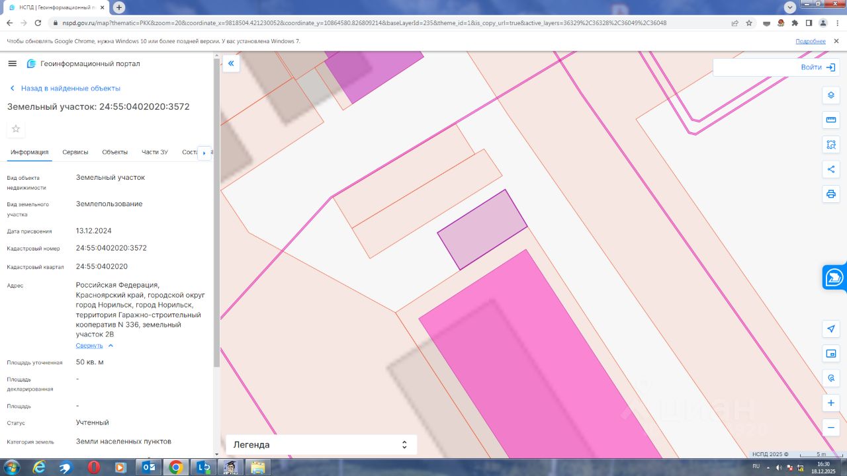Screen dimensions: 847x476
Task: Open the chat assistant widget
Action: pyautogui.click(x=834, y=278)
